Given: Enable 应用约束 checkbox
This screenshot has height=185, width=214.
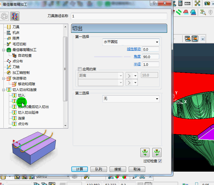Looking at the screenshot, I should (80, 69).
